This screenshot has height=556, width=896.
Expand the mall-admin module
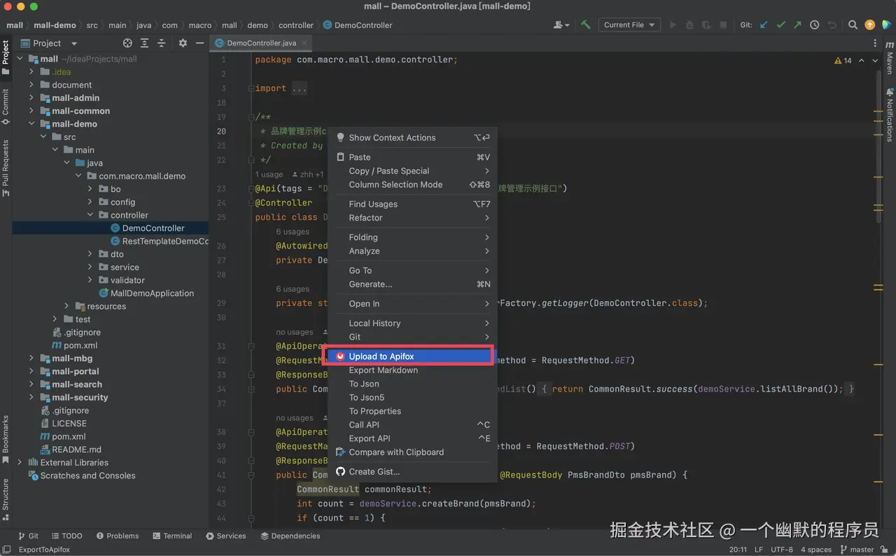coord(31,98)
